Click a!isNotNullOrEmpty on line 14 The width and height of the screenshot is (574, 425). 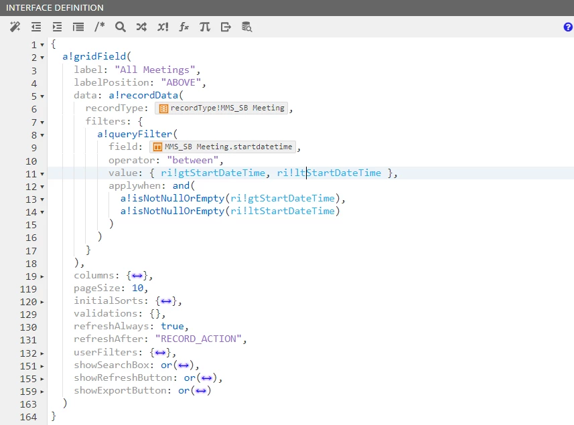click(172, 211)
